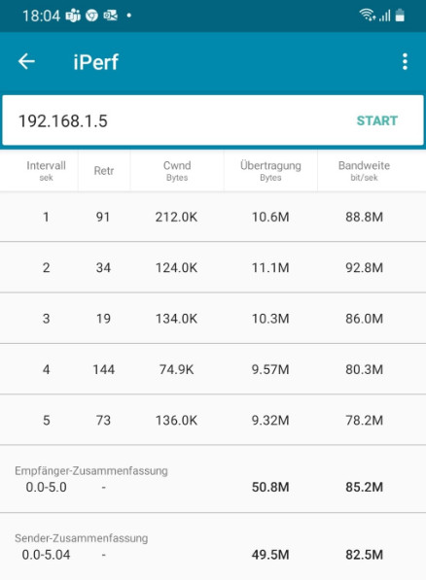Tap the Sender-Zusammenfassung summary row
The width and height of the screenshot is (426, 580).
[213, 547]
